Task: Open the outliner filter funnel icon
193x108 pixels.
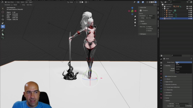Action: (x=188, y=2)
